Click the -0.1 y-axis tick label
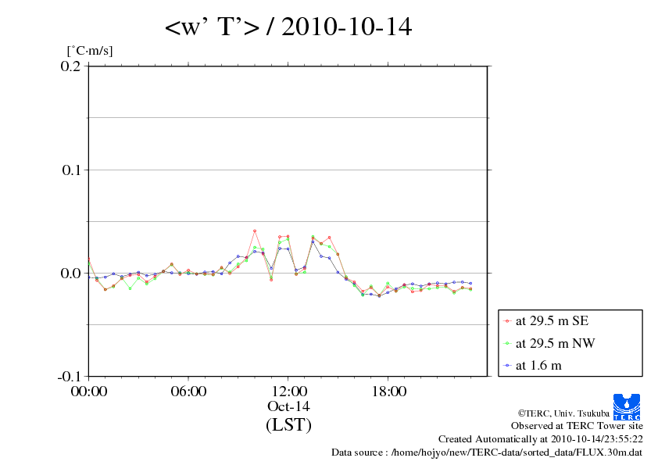The width and height of the screenshot is (658, 465). pos(69,376)
